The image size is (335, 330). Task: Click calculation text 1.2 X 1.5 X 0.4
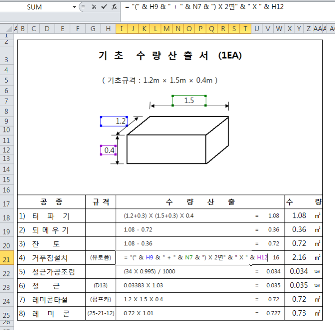pos(143,299)
